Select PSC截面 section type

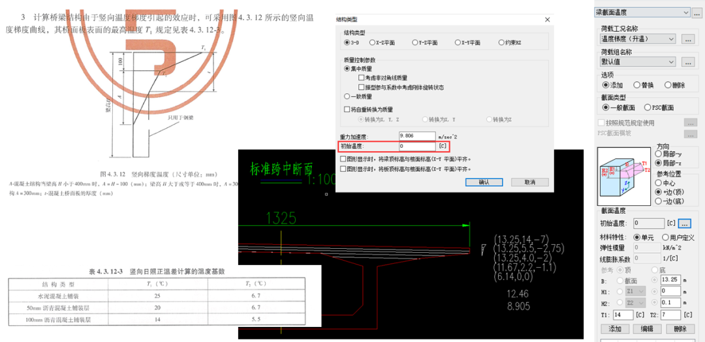pyautogui.click(x=648, y=107)
